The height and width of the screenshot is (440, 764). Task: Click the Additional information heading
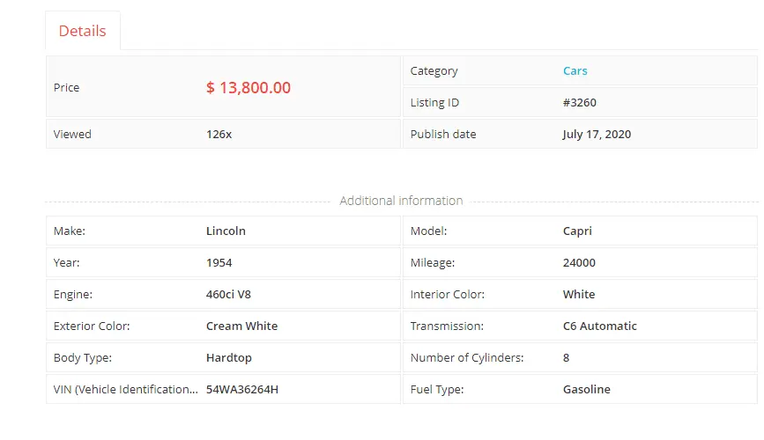tap(401, 201)
